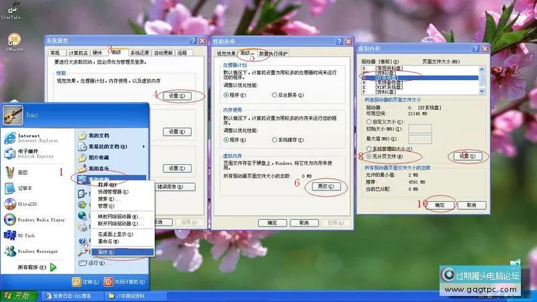537x302 pixels.
Task: Click 取消 in 虚拟内存 dialog
Action: [x=472, y=205]
